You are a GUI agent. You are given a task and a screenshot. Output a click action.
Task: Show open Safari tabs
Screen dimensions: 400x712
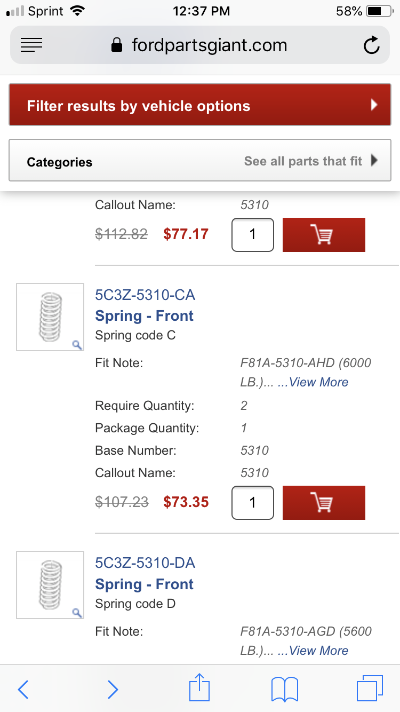pyautogui.click(x=370, y=689)
